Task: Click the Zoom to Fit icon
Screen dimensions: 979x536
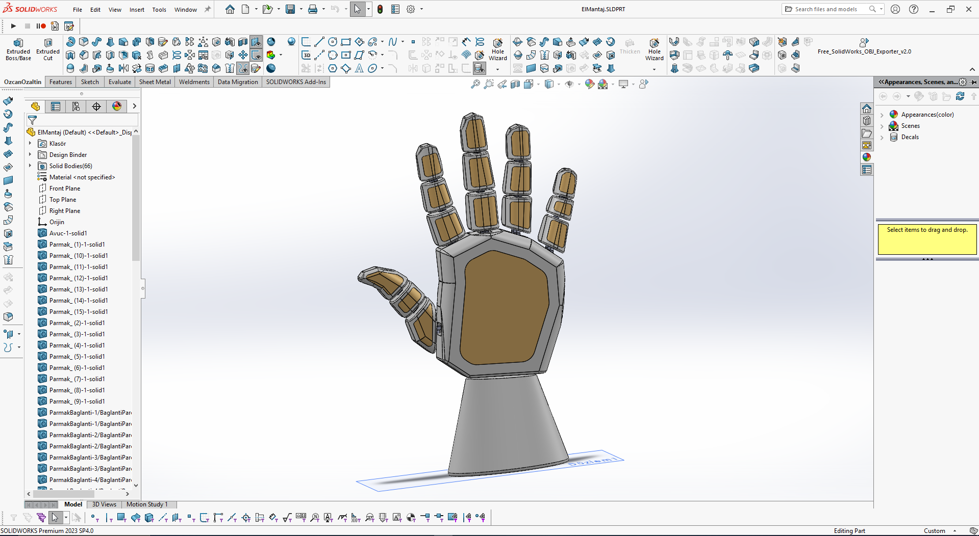Action: 475,84
